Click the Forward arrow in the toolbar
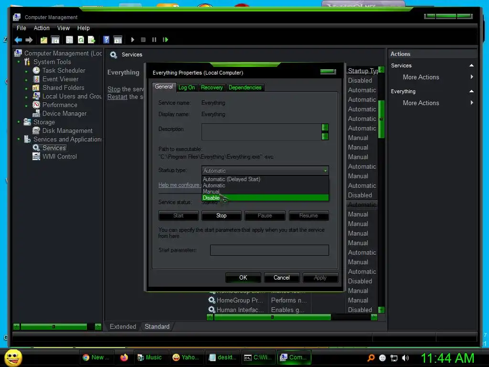 coord(29,40)
